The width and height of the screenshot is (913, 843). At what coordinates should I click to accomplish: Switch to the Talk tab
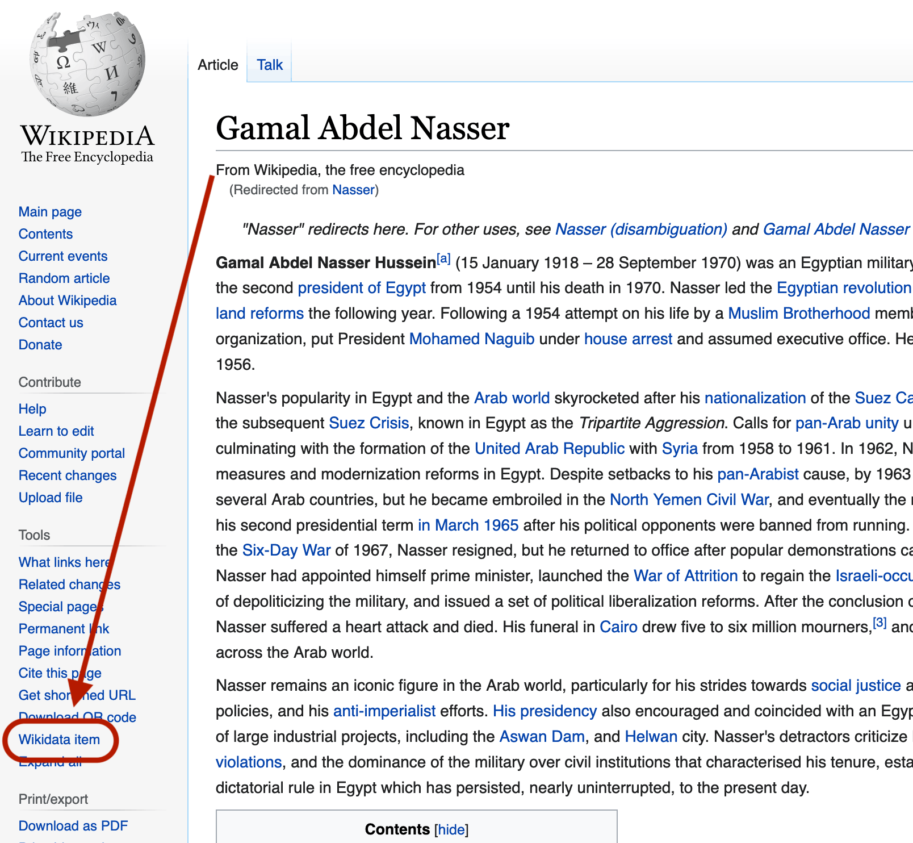tap(270, 65)
